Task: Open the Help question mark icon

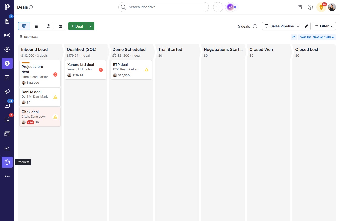Action: (x=310, y=7)
